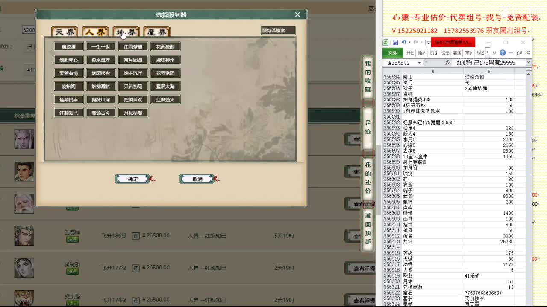Screen dimensions: 547x307
Task: Select the 红颜知己 server button
Action: click(69, 113)
